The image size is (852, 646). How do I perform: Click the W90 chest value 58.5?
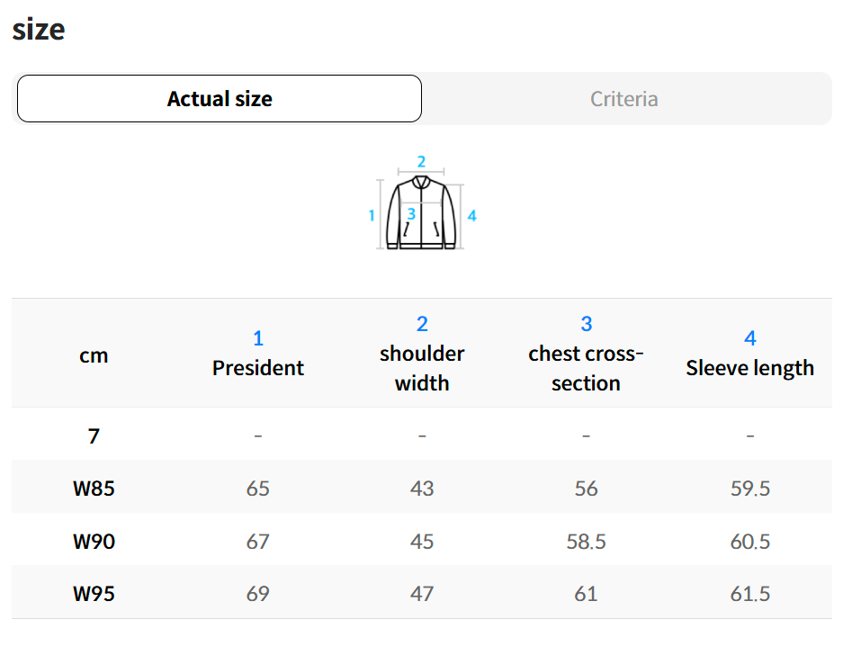[x=586, y=542]
